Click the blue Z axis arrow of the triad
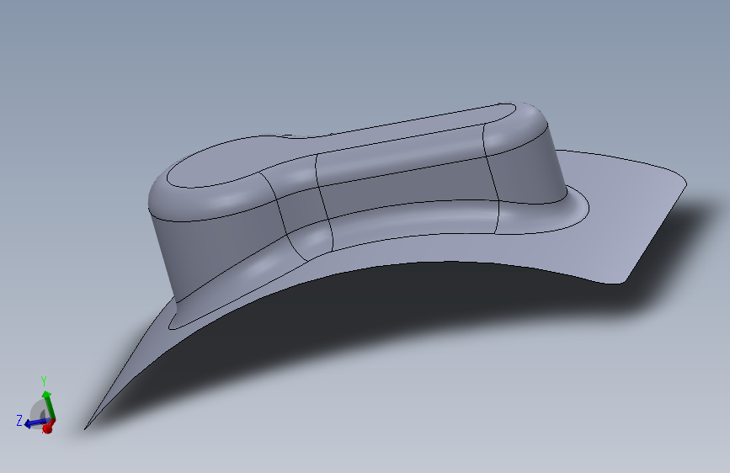730x473 pixels. click(36, 423)
